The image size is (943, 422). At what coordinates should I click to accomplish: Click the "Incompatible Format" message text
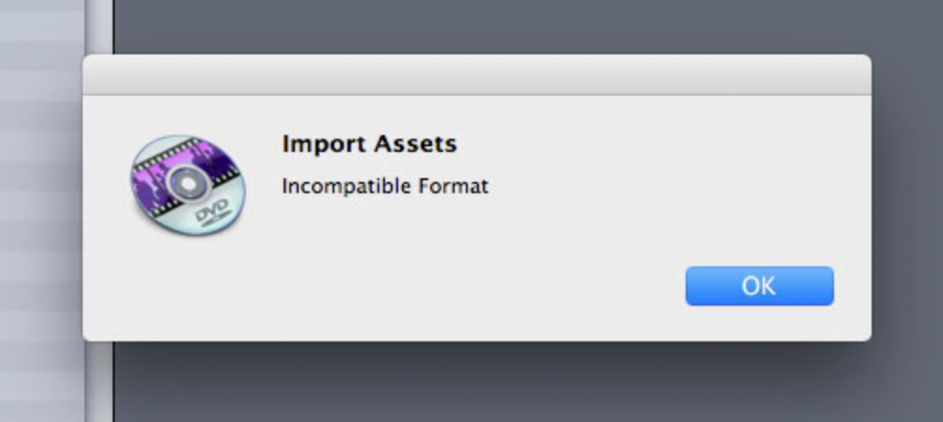tap(385, 186)
